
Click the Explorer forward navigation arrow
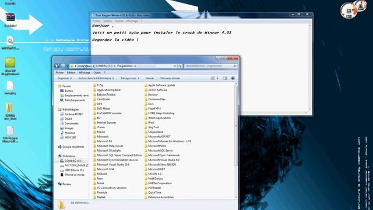(x=63, y=66)
